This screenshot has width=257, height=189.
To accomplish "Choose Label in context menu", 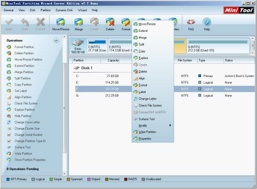I will (x=153, y=92).
